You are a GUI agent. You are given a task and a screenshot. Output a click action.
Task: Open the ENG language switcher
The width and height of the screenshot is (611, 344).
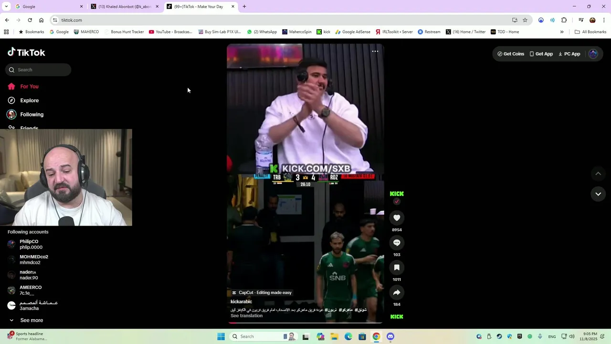coord(552,337)
